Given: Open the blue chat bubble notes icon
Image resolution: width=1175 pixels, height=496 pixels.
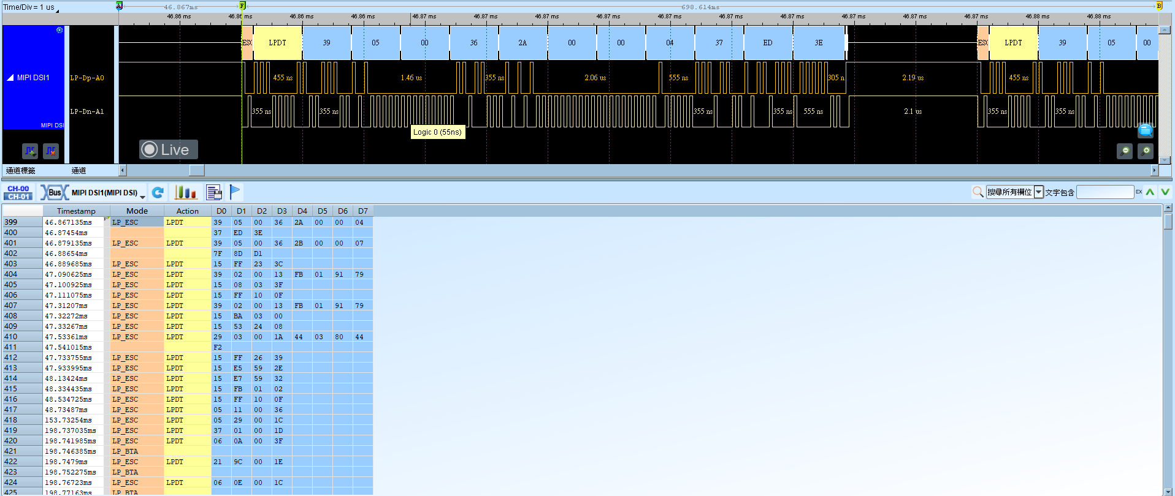Looking at the screenshot, I should [1146, 130].
